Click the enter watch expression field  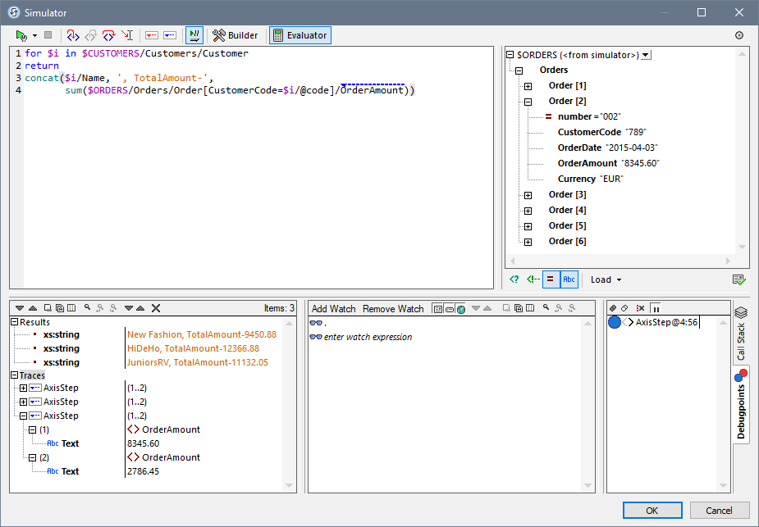pos(368,337)
